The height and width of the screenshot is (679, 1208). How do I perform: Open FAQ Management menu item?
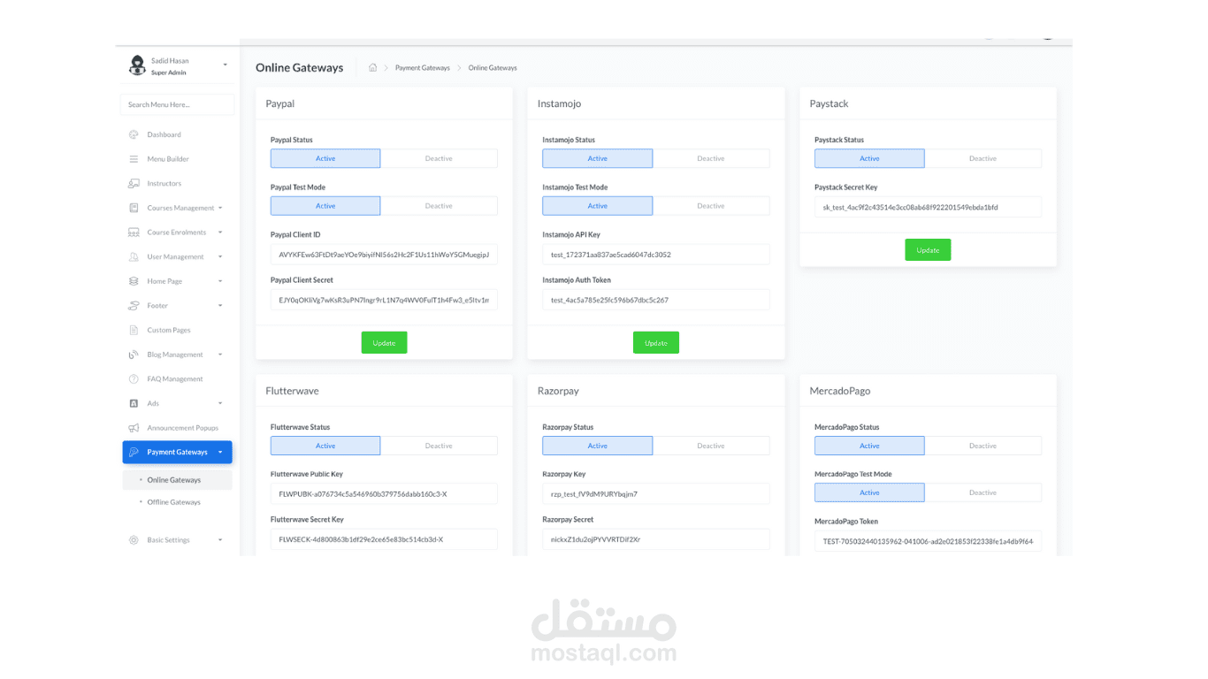tap(177, 378)
